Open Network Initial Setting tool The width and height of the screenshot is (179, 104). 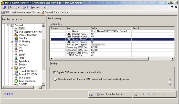tap(55, 12)
